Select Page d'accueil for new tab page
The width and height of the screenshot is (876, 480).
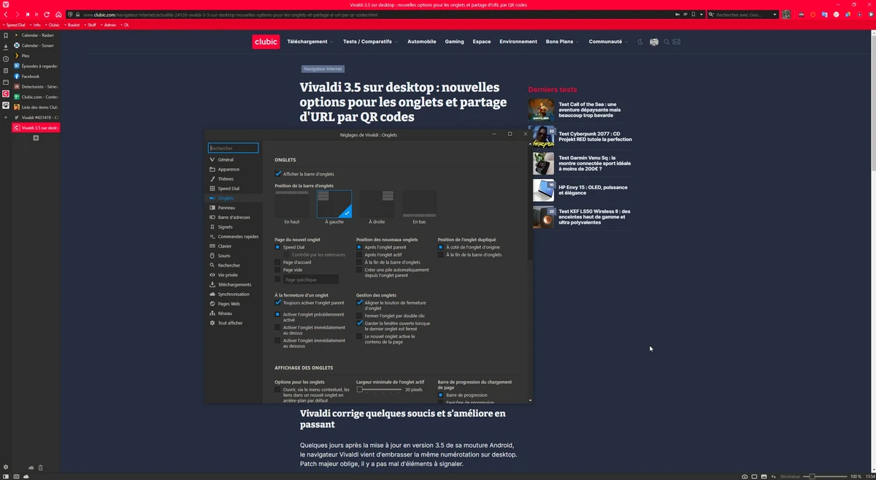(277, 262)
